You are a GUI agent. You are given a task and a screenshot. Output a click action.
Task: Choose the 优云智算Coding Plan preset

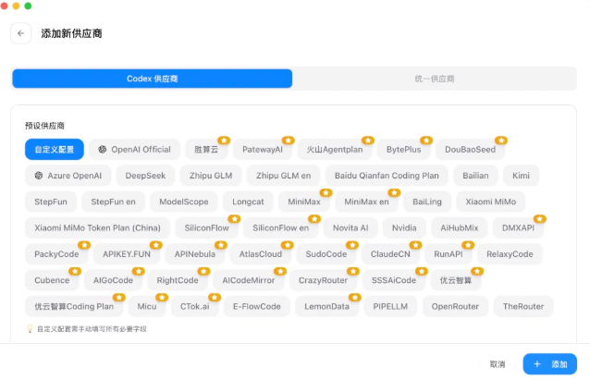[x=74, y=306]
